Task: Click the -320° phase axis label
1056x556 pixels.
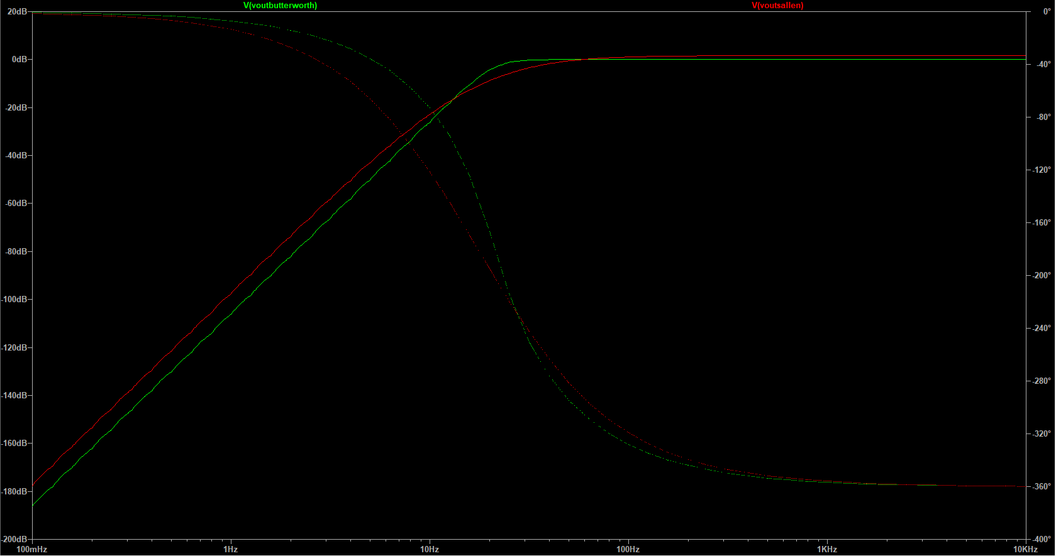Action: pos(1040,433)
